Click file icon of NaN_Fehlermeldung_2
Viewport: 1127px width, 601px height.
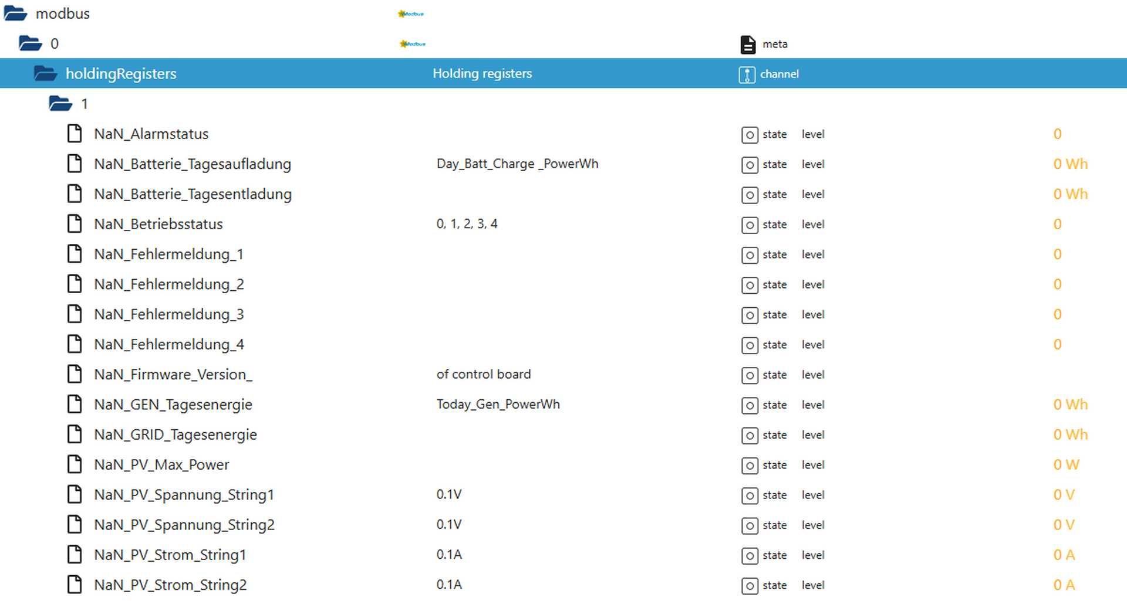pyautogui.click(x=75, y=284)
